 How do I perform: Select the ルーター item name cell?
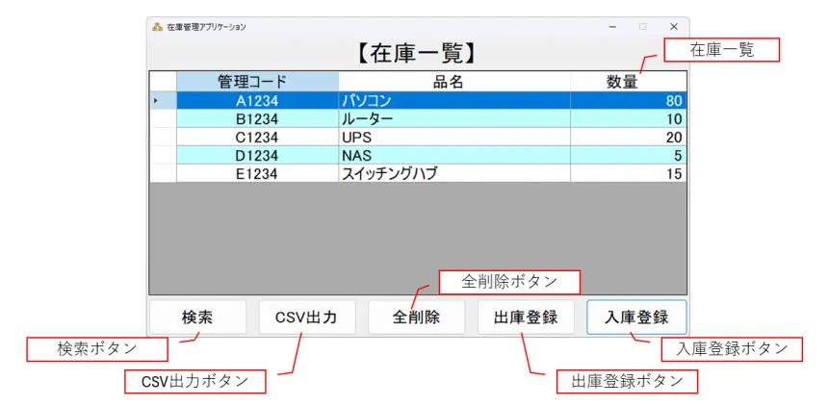coord(453,118)
